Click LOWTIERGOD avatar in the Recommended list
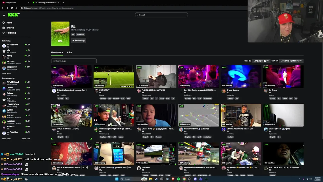The image size is (323, 182). [x=4, y=105]
